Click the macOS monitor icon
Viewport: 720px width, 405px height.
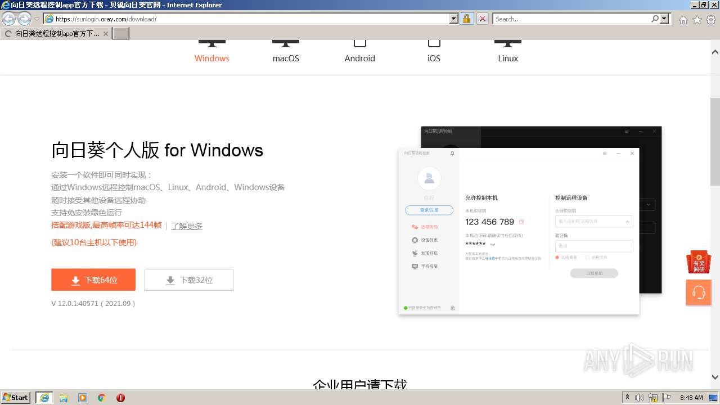[286, 44]
